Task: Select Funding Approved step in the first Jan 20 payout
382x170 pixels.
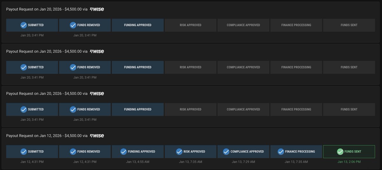Action: (x=138, y=25)
